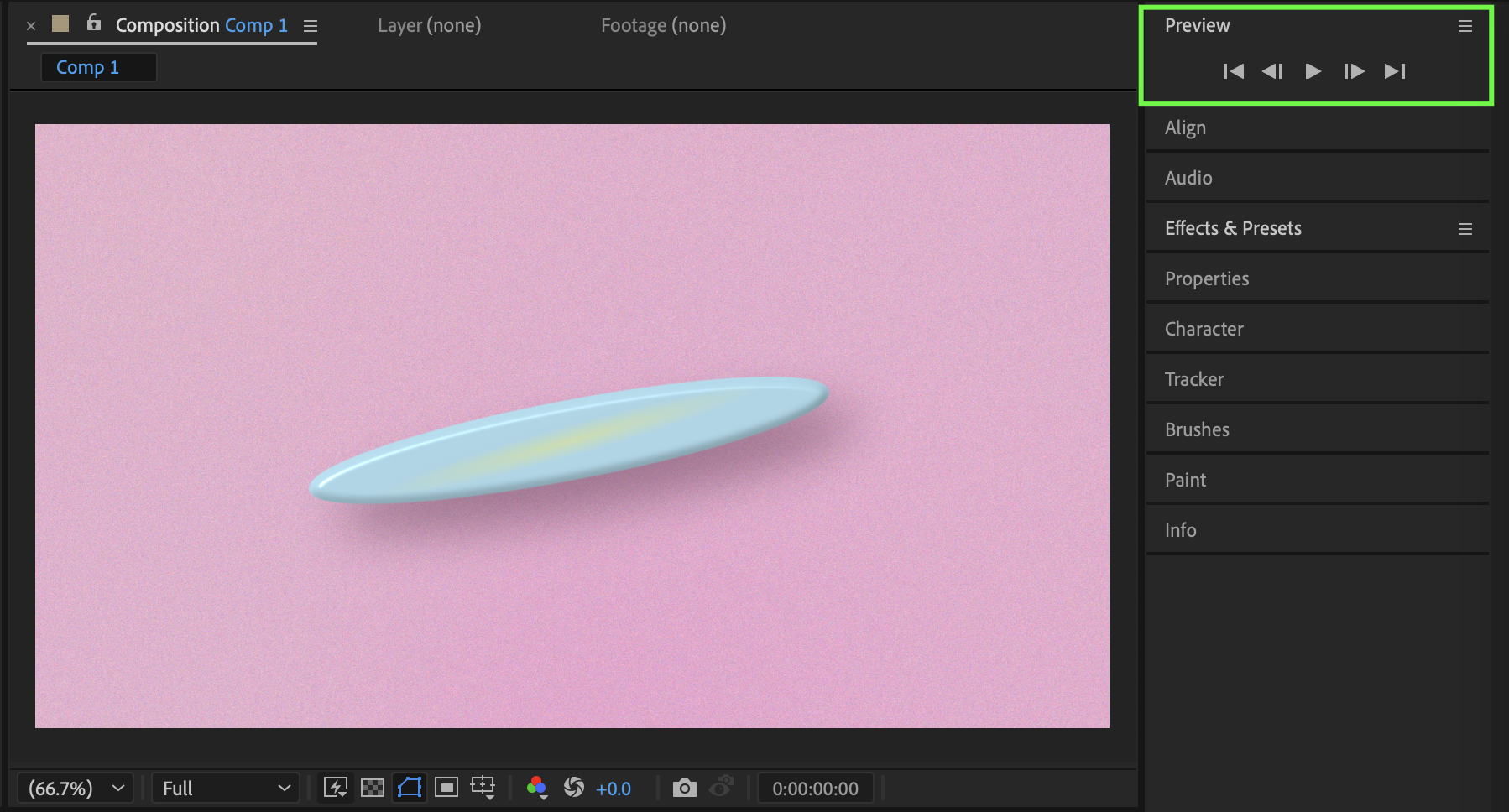Click the Fast Previews lightning icon
The height and width of the screenshot is (812, 1509).
[x=336, y=788]
